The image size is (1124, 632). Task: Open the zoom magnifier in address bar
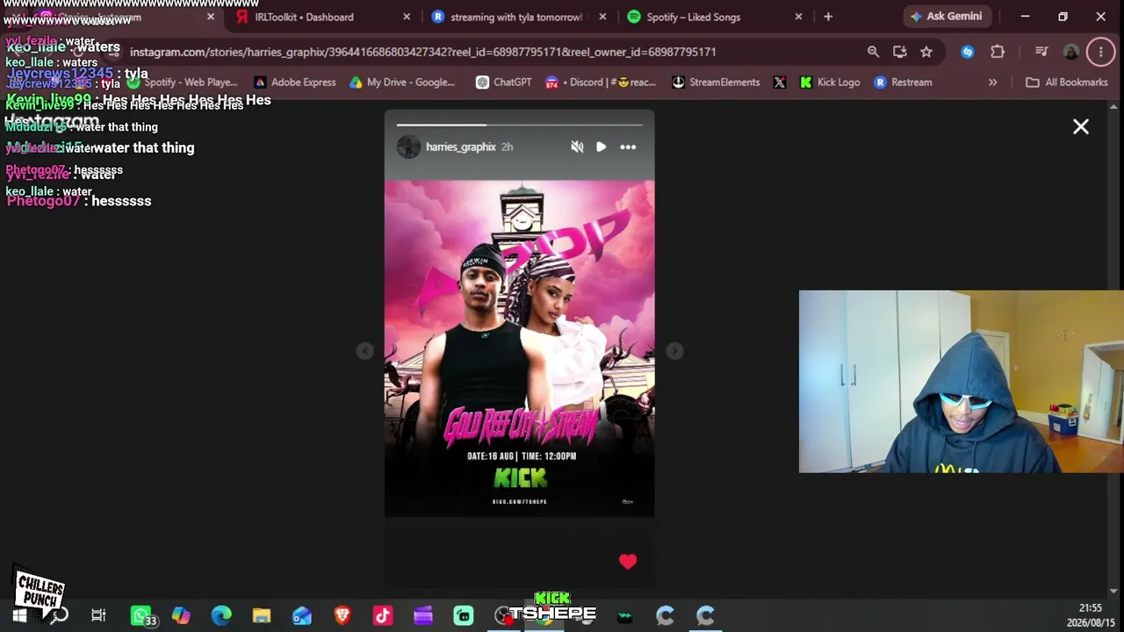click(x=873, y=52)
